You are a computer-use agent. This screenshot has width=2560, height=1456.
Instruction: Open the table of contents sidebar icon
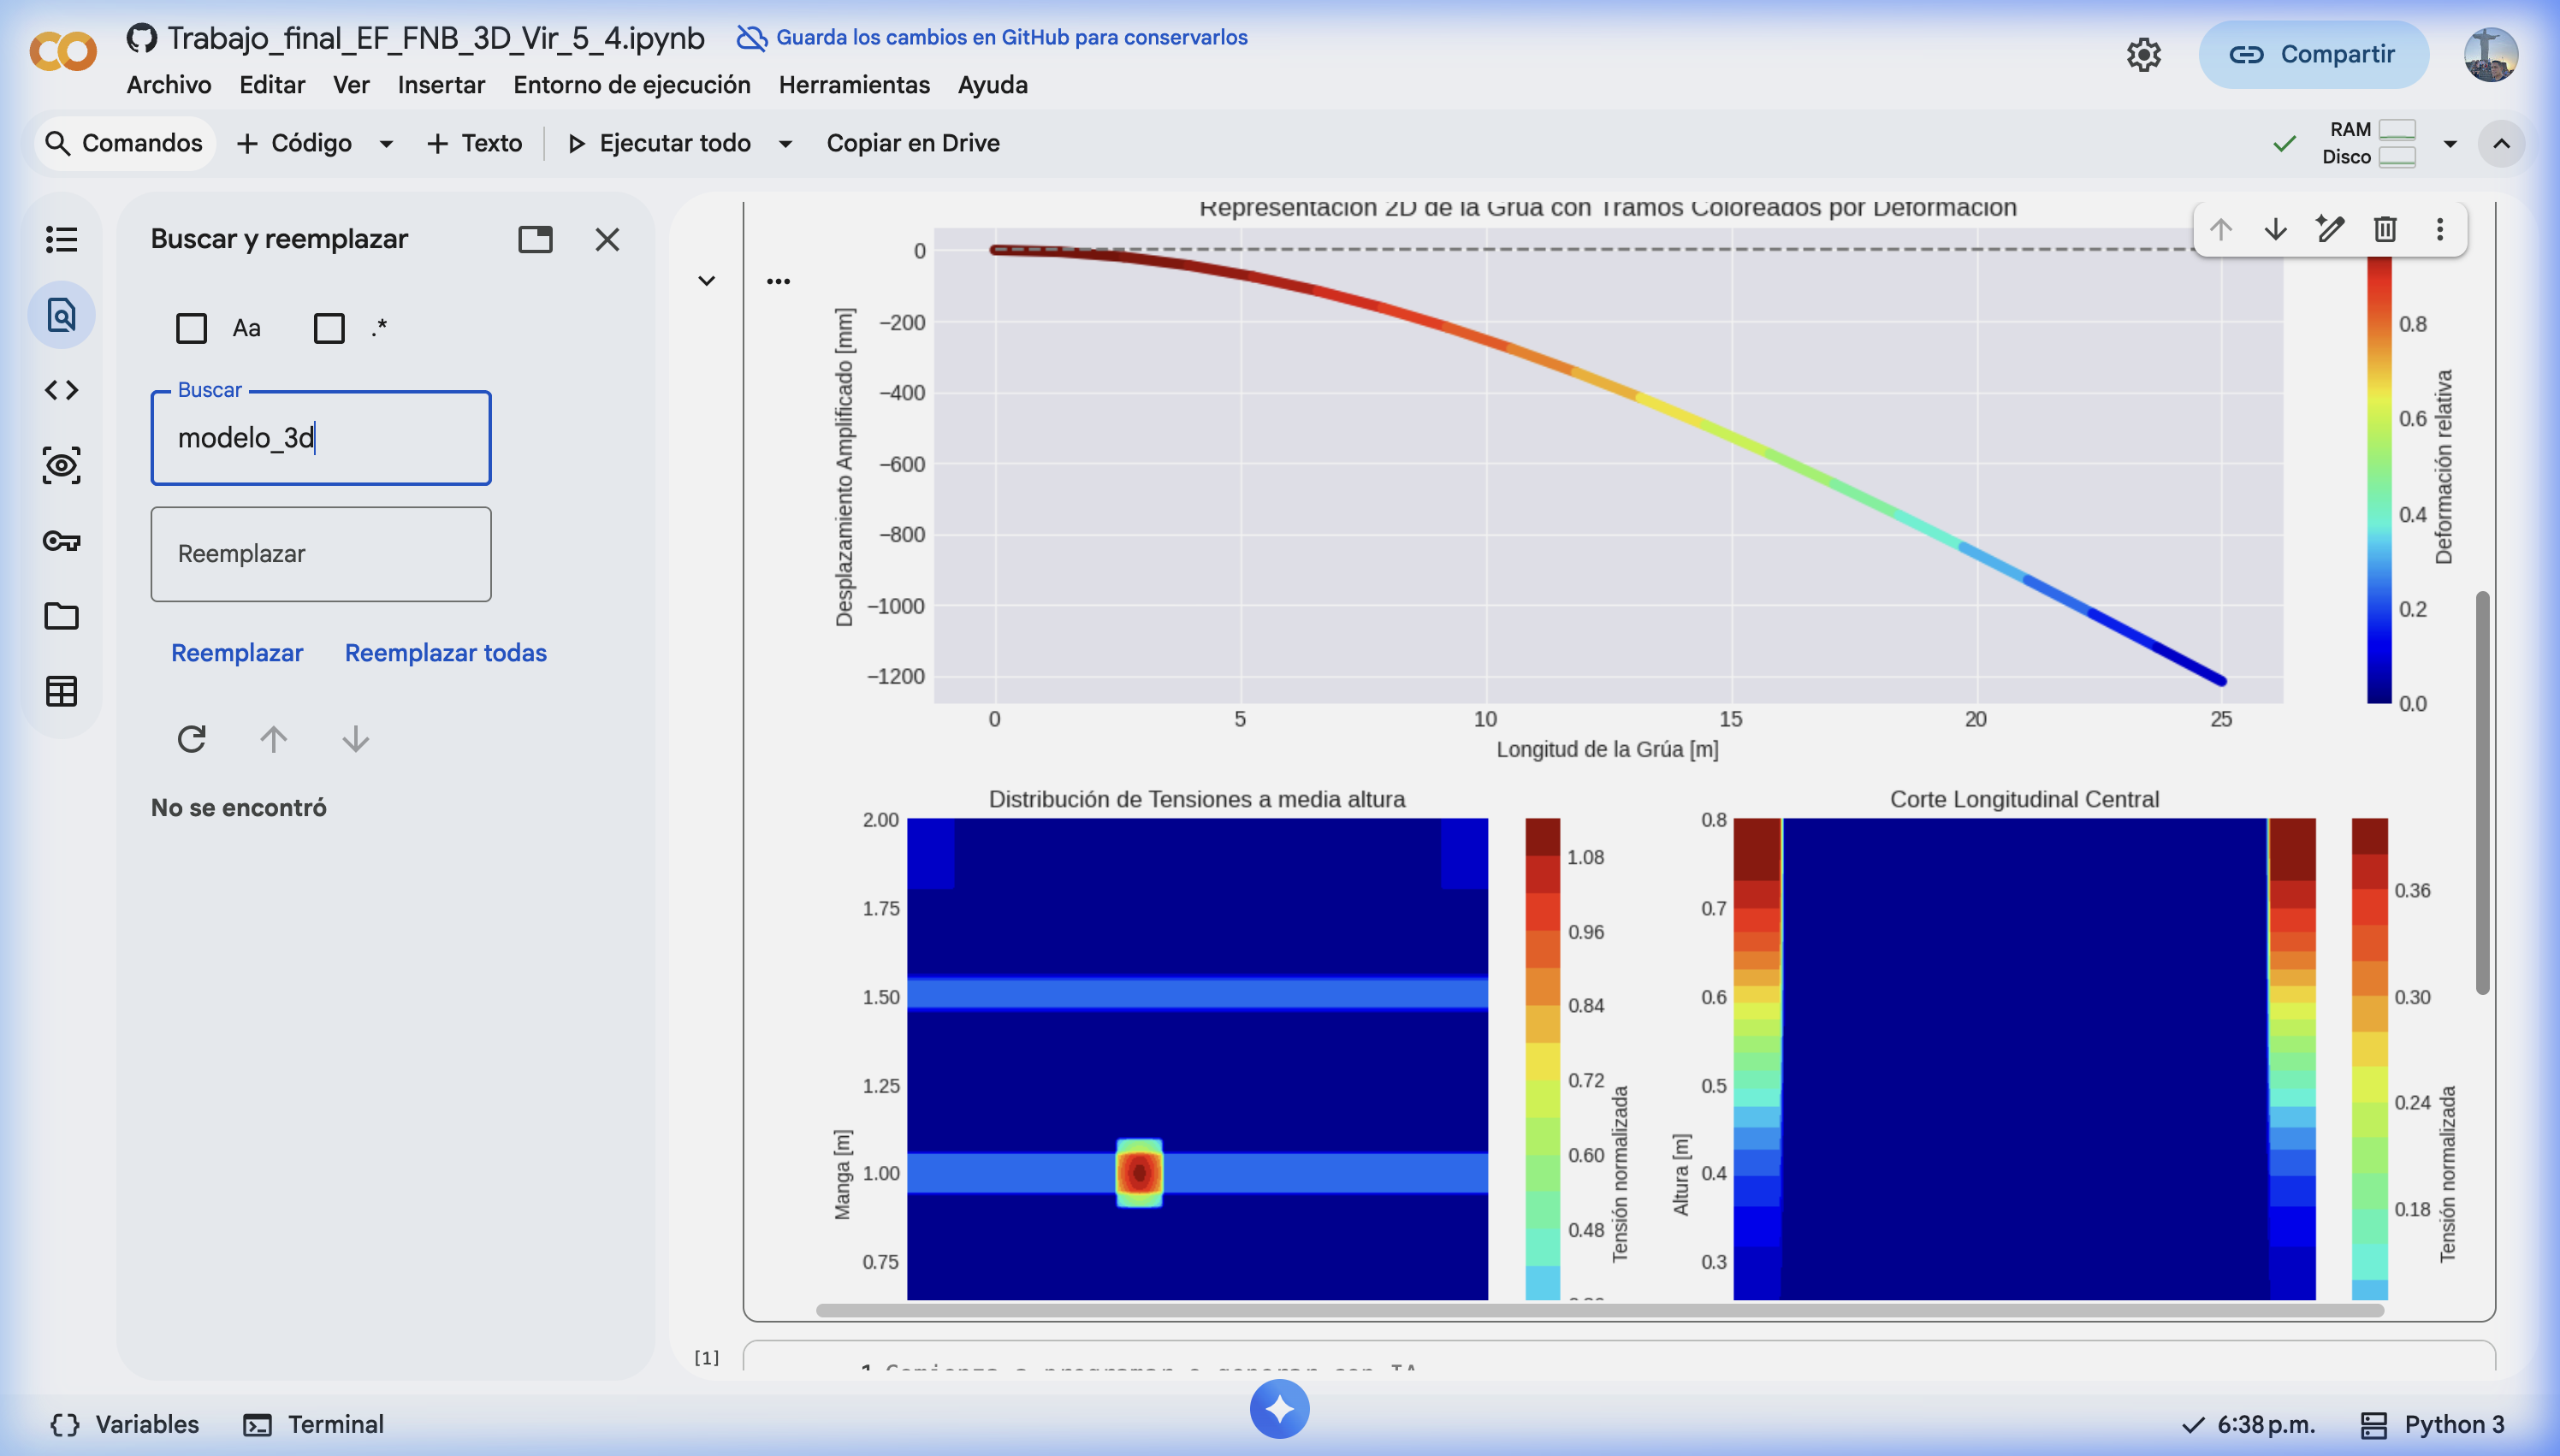61,239
